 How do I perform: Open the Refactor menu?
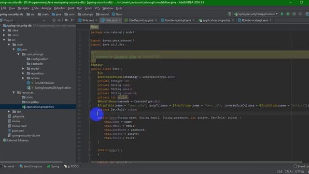click(59, 8)
